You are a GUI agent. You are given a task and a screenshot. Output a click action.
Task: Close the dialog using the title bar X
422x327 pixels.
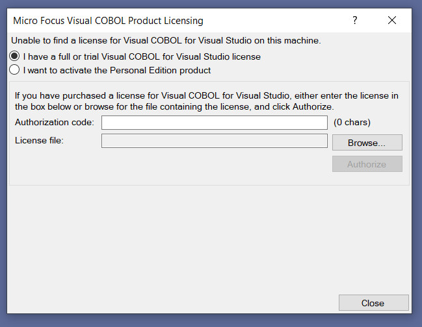(x=392, y=20)
